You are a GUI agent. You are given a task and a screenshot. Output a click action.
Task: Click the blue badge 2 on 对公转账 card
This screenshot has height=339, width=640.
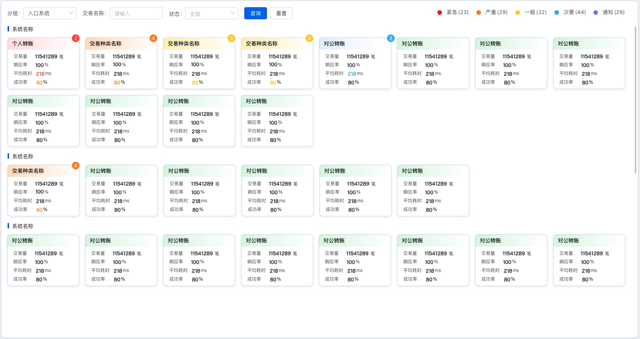point(391,38)
